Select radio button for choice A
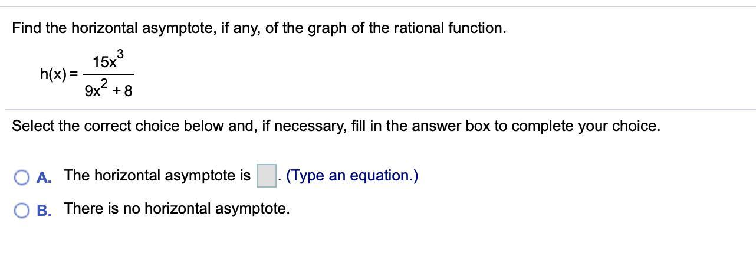The width and height of the screenshot is (756, 256). click(x=21, y=177)
